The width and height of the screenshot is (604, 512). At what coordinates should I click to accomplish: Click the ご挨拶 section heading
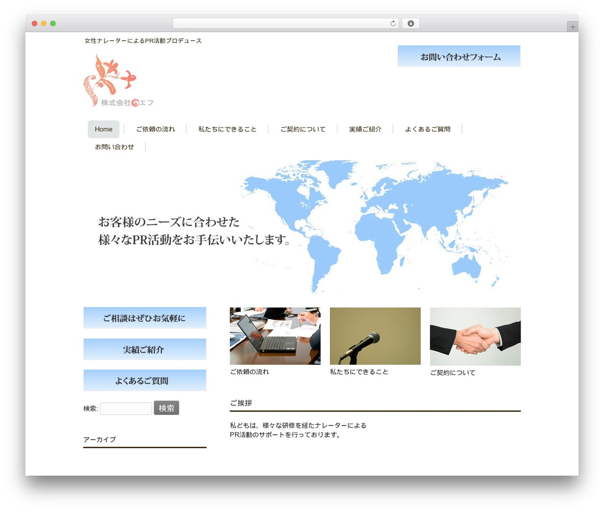point(241,403)
